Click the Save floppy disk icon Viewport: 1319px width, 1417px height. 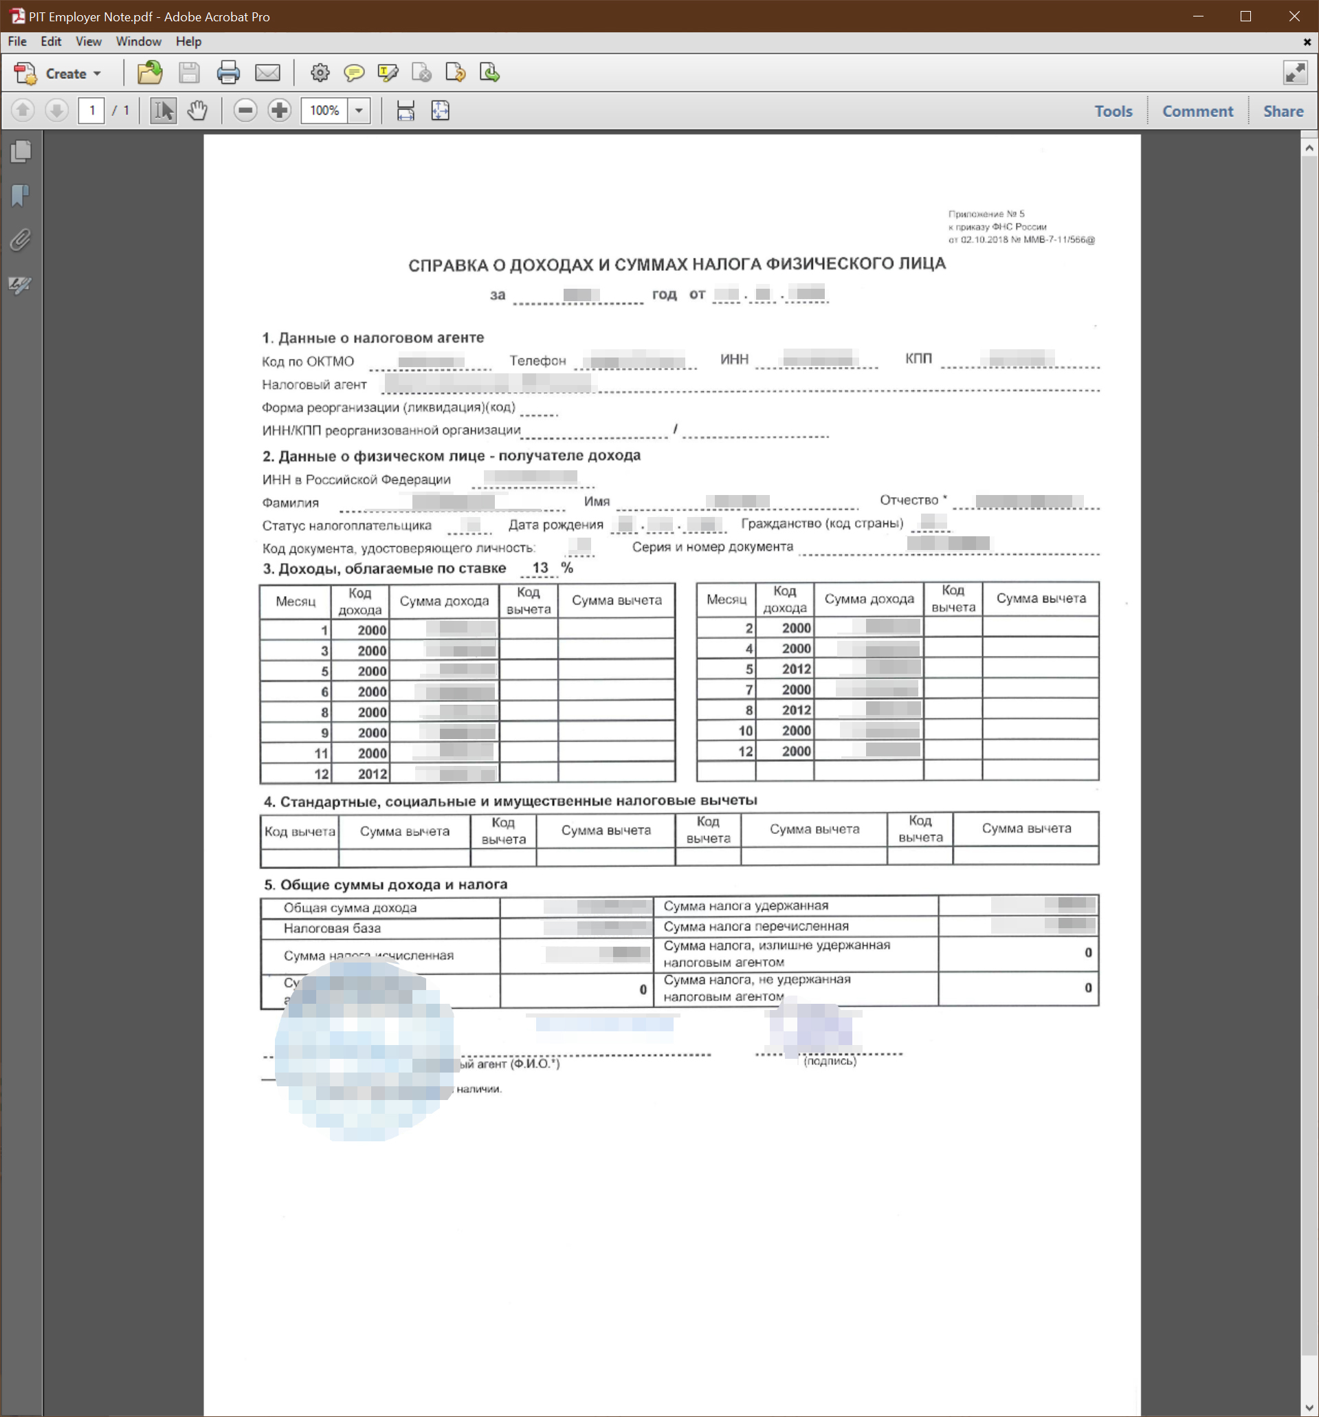click(189, 73)
